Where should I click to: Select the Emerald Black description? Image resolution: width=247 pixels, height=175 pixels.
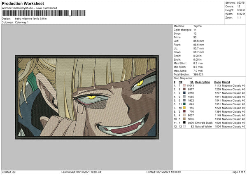coord(204,123)
